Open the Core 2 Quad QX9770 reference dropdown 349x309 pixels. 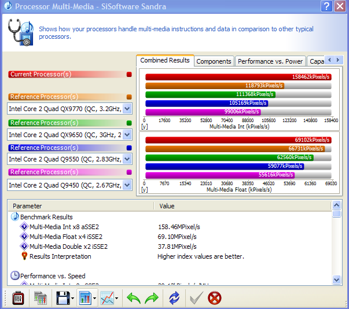127,109
